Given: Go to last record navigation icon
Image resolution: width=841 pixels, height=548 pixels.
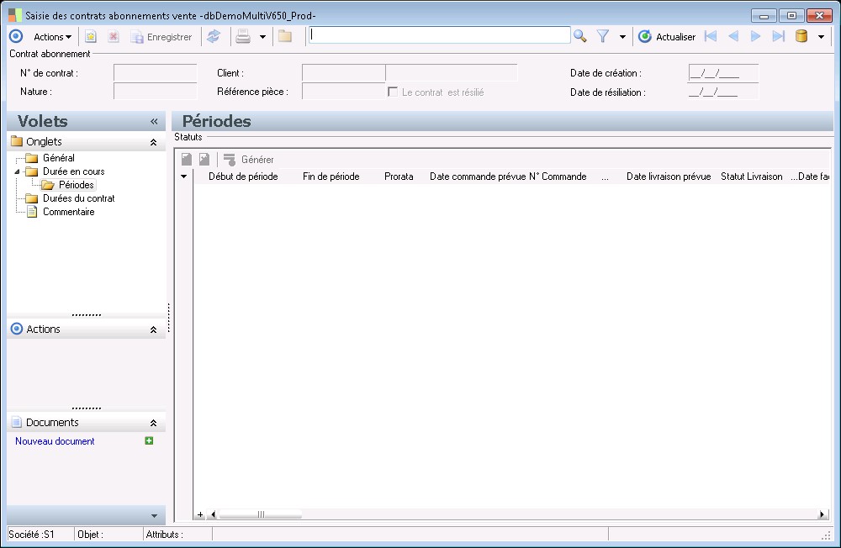Looking at the screenshot, I should 778,36.
